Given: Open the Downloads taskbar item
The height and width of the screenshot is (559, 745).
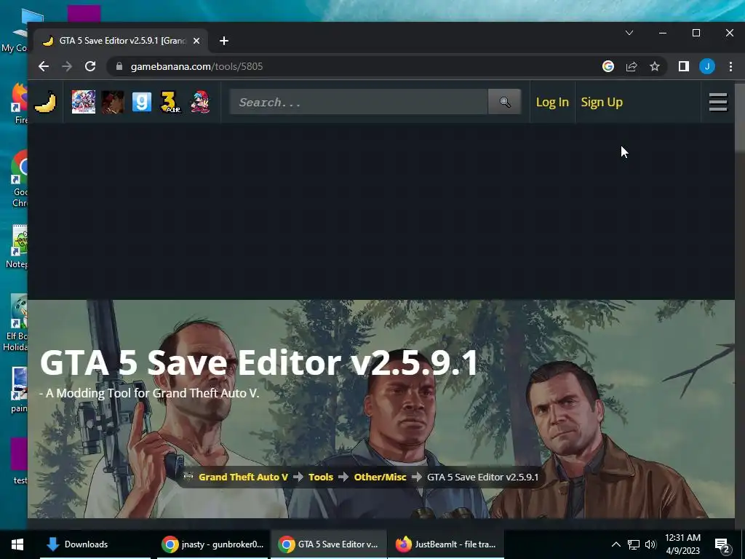Looking at the screenshot, I should 95,544.
